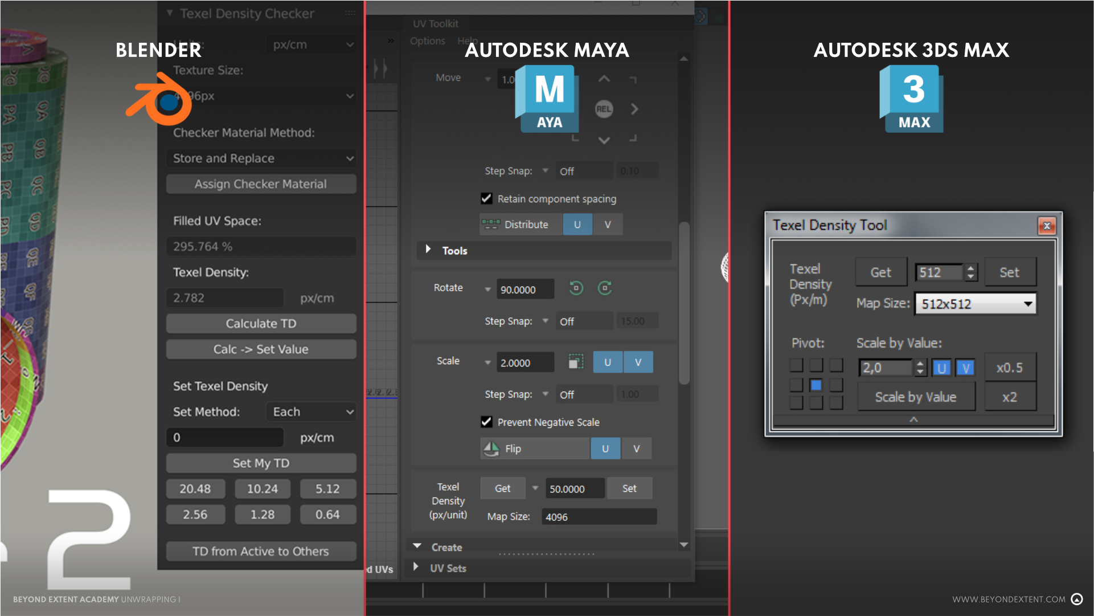Toggle U axis in 3ds Max scale

(941, 368)
